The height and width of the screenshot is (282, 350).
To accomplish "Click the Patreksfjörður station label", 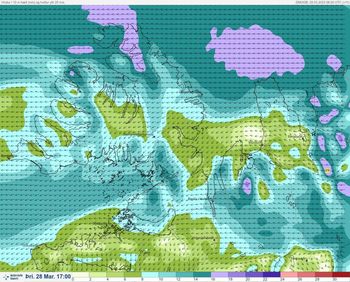I will pos(29,144).
